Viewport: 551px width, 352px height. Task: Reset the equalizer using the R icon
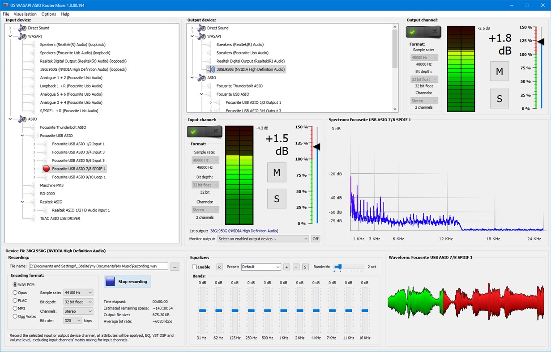coord(220,267)
